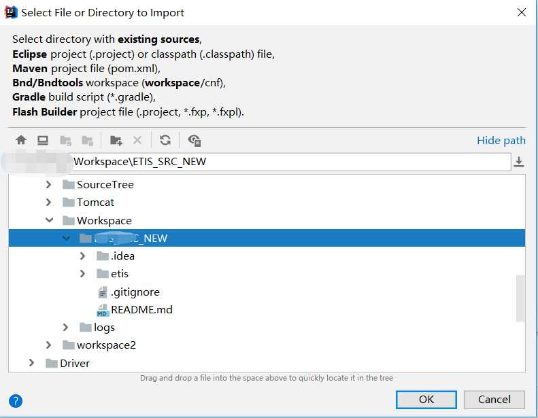Click the Tomcat folder icon

point(69,203)
